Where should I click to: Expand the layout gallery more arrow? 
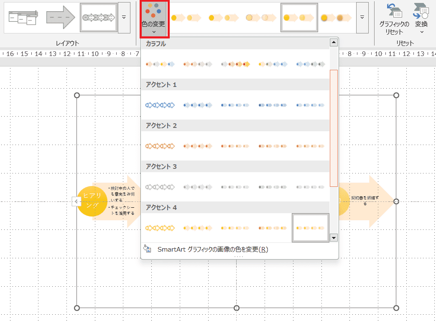click(x=124, y=18)
